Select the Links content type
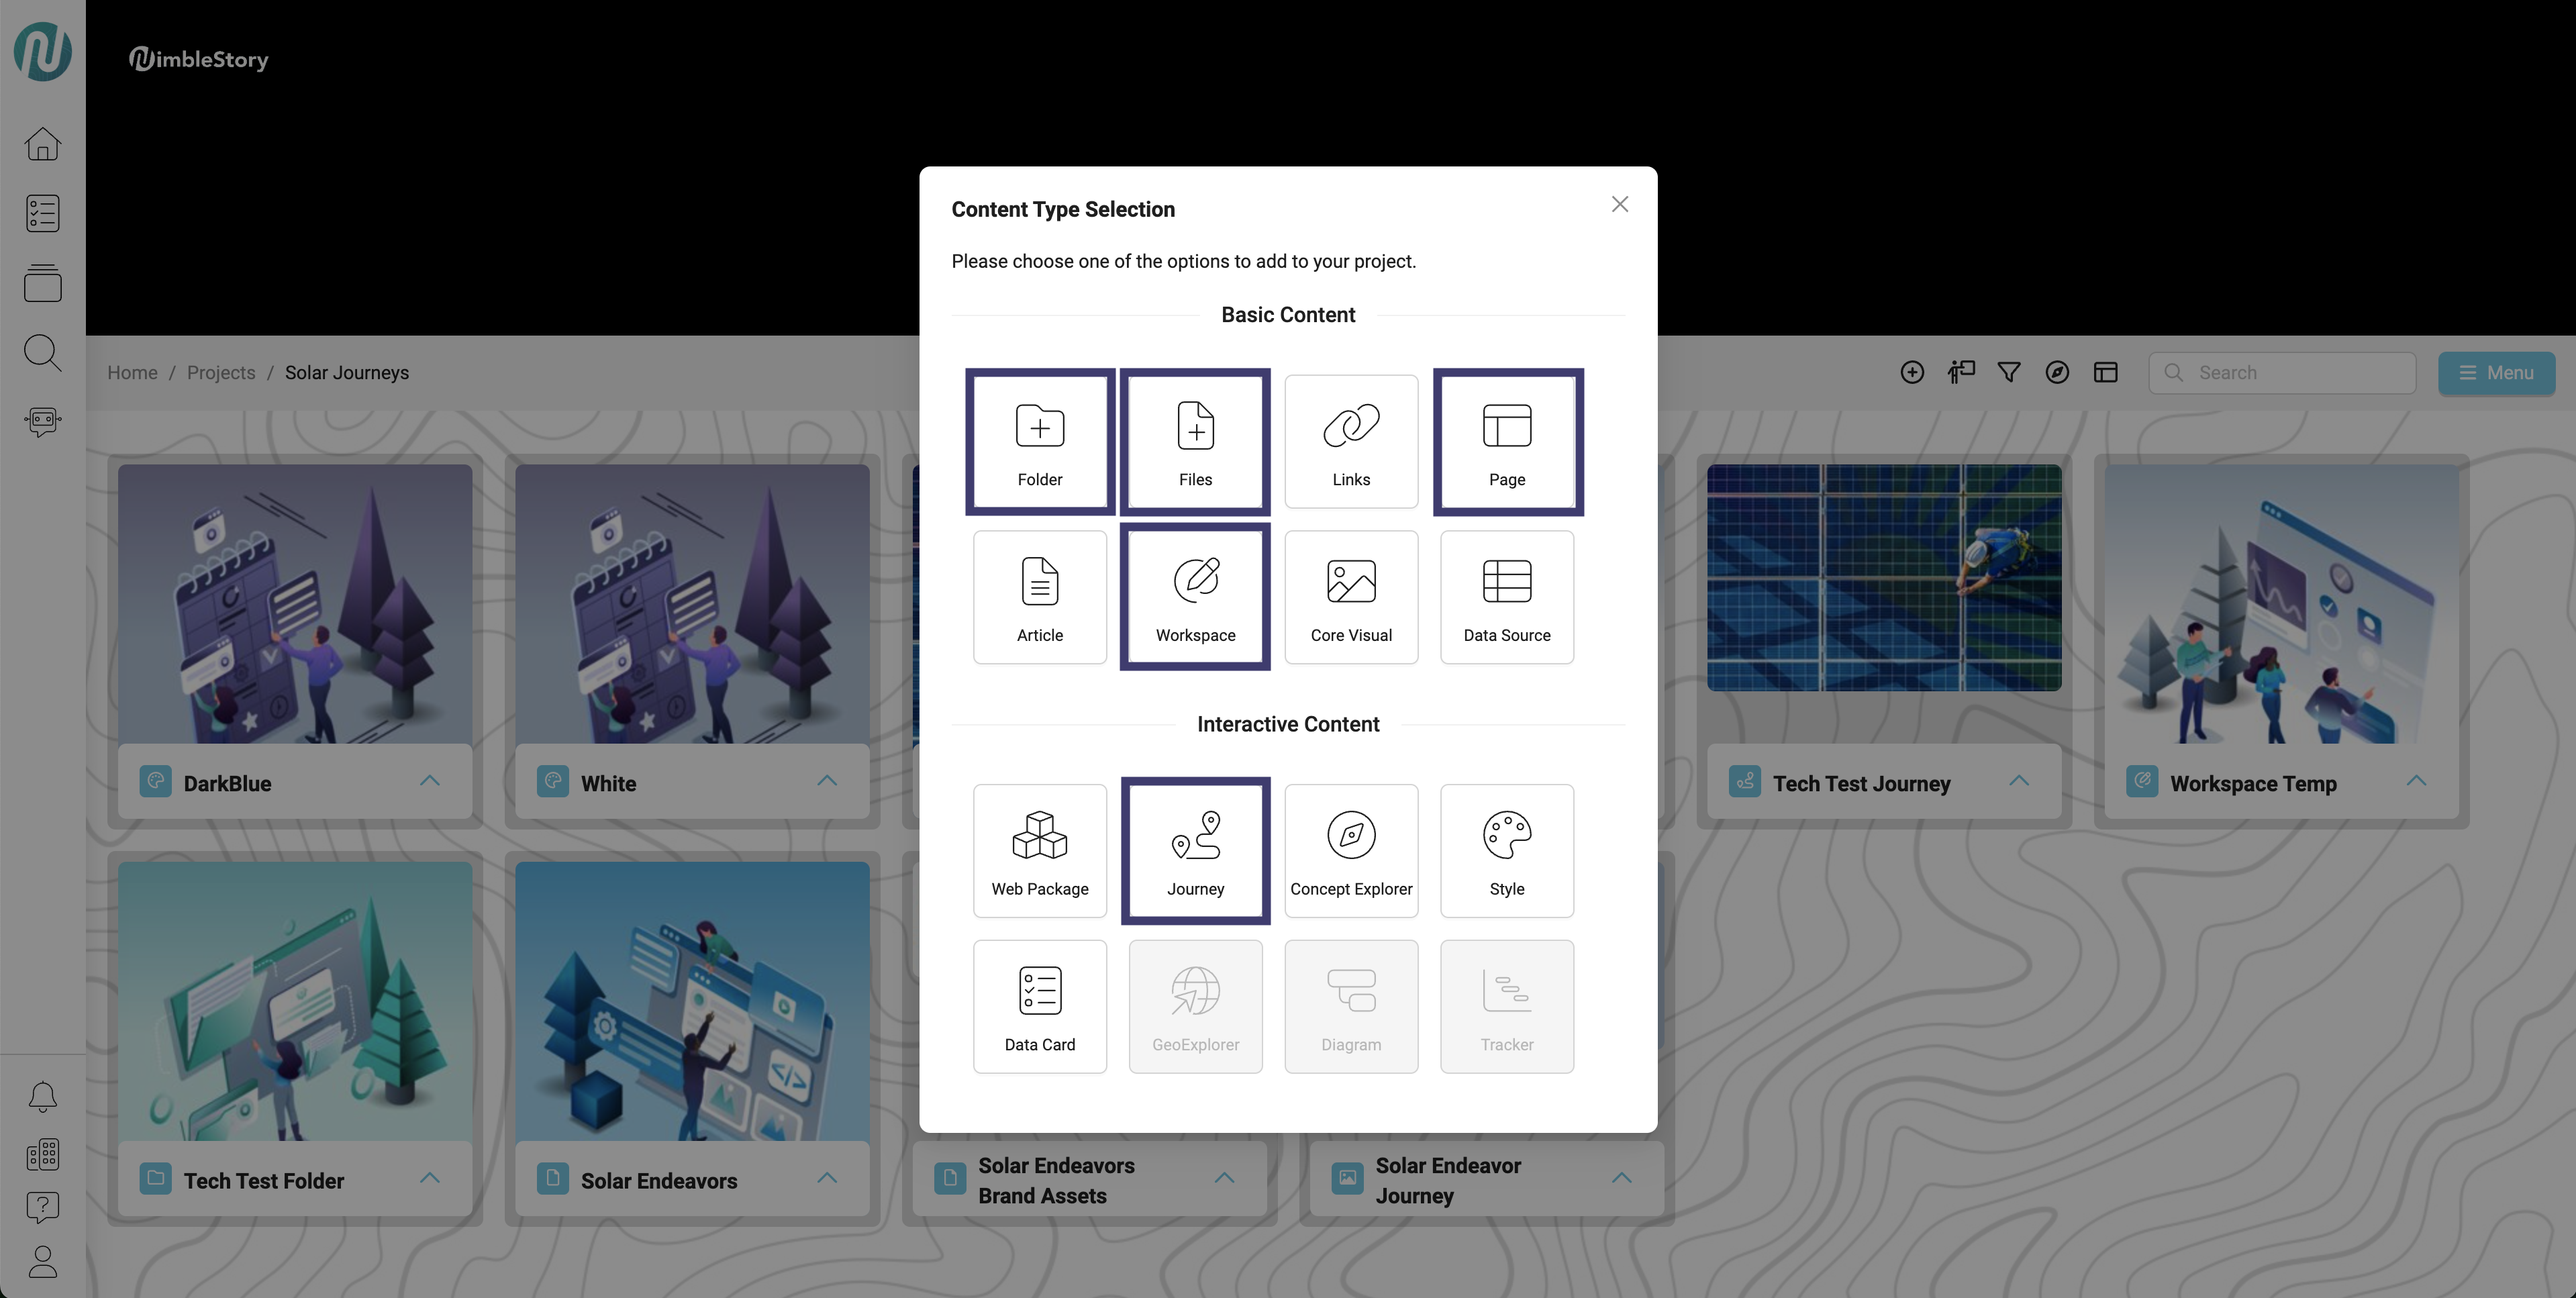2576x1298 pixels. tap(1350, 442)
